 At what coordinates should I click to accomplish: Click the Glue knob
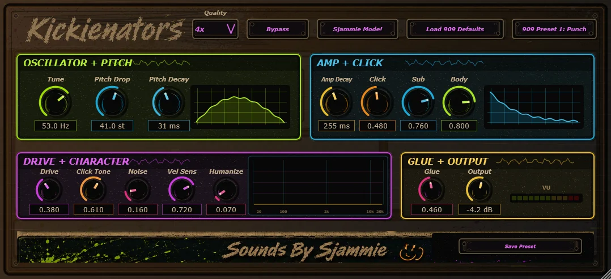(x=431, y=190)
